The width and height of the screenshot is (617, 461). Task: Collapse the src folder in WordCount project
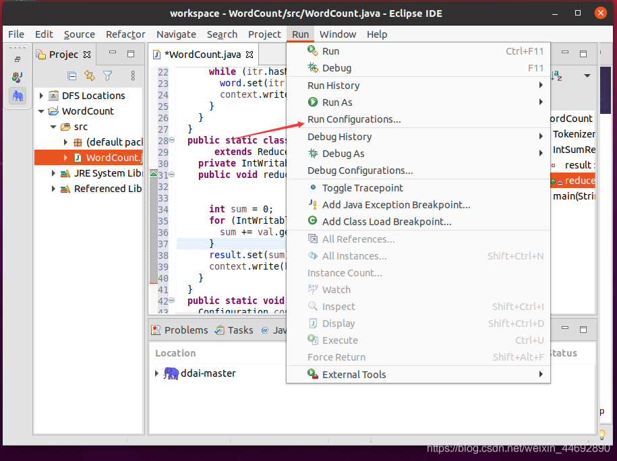pyautogui.click(x=53, y=126)
